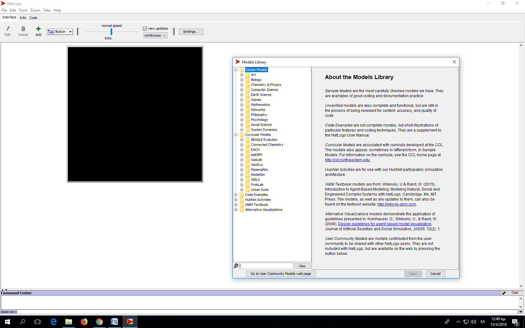The height and width of the screenshot is (328, 525).
Task: Collapse the Sample Models tree node
Action: 236,70
